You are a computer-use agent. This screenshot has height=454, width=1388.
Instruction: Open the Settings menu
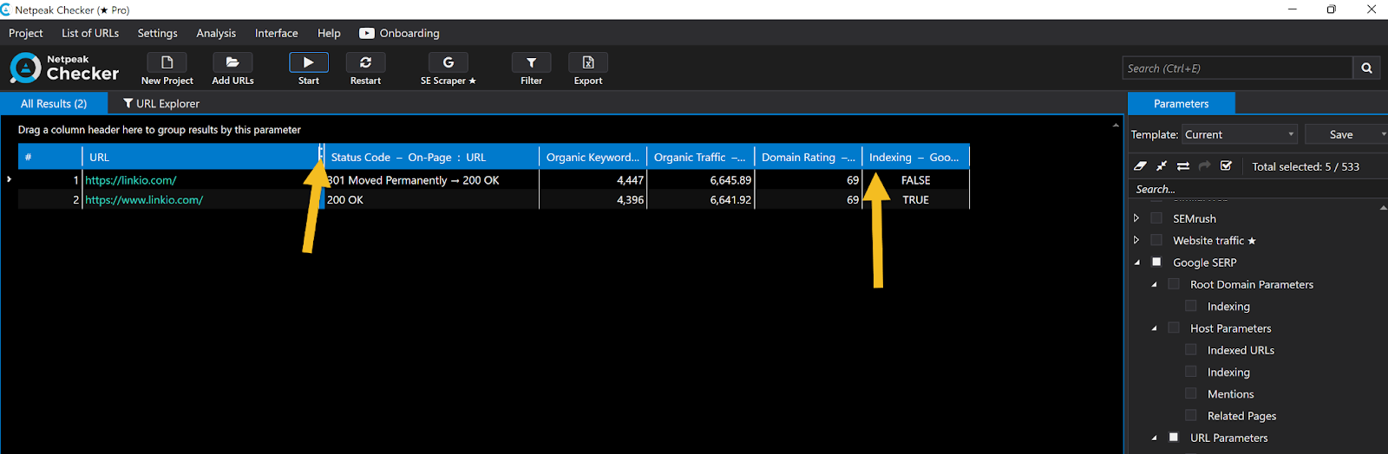[157, 33]
